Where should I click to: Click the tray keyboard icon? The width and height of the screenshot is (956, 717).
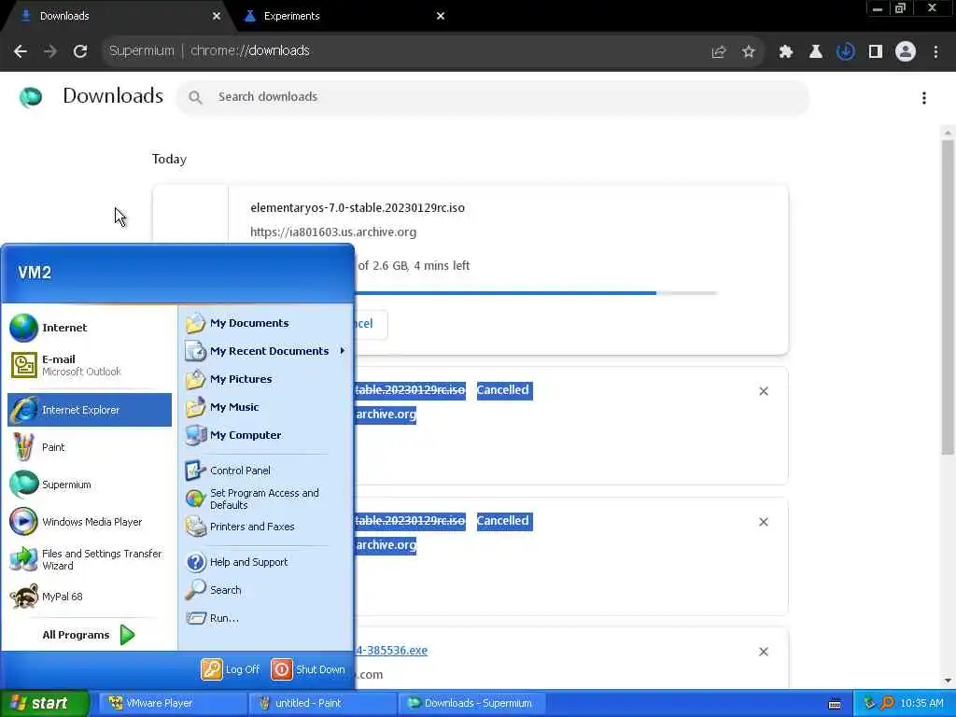[835, 704]
